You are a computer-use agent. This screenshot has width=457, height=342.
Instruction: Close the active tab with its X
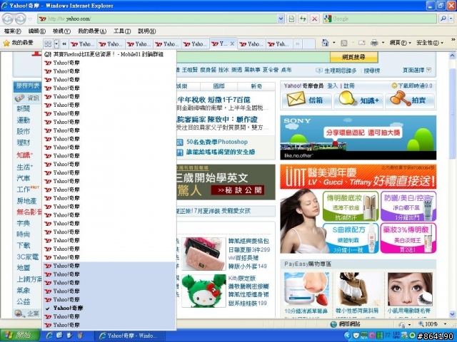pyautogui.click(x=232, y=44)
